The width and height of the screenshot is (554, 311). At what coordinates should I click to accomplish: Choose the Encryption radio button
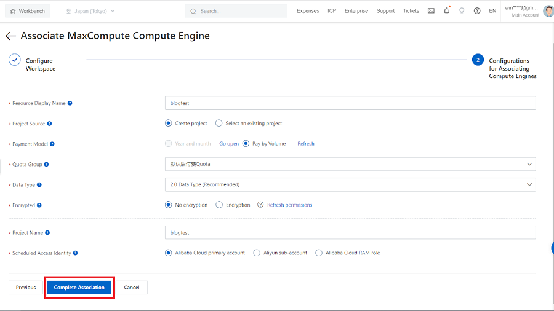tap(219, 205)
